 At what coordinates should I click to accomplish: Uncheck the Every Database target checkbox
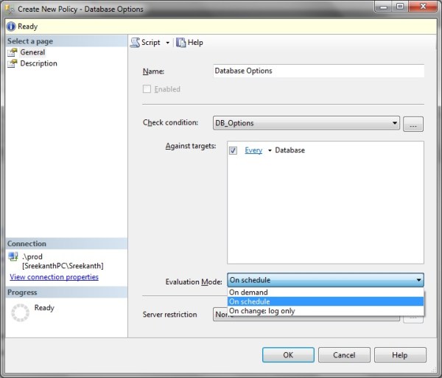click(234, 150)
